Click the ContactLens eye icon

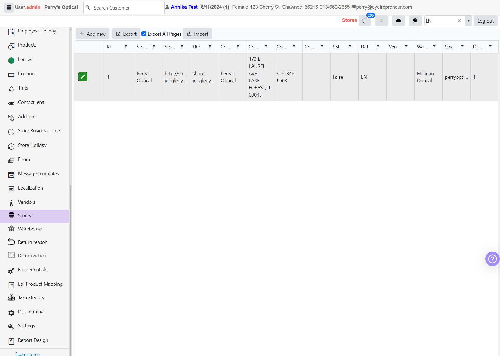(11, 103)
